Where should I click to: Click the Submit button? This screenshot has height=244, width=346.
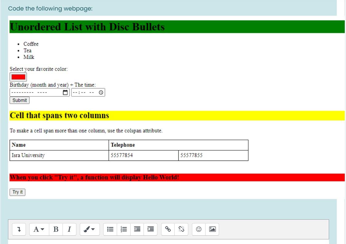pos(19,100)
